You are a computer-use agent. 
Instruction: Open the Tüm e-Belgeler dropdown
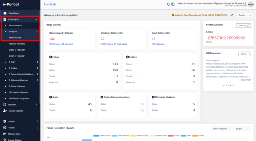[x=221, y=129]
